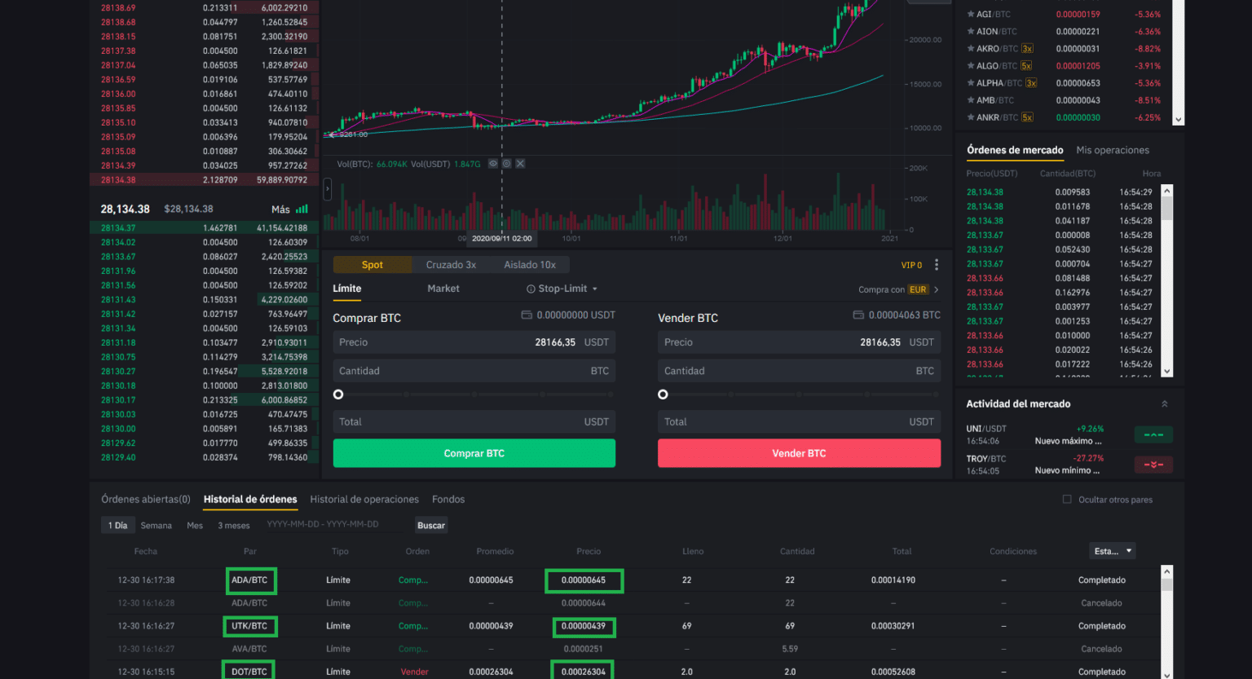1252x679 pixels.
Task: Open the Órdenes de mercado tab
Action: point(1015,150)
